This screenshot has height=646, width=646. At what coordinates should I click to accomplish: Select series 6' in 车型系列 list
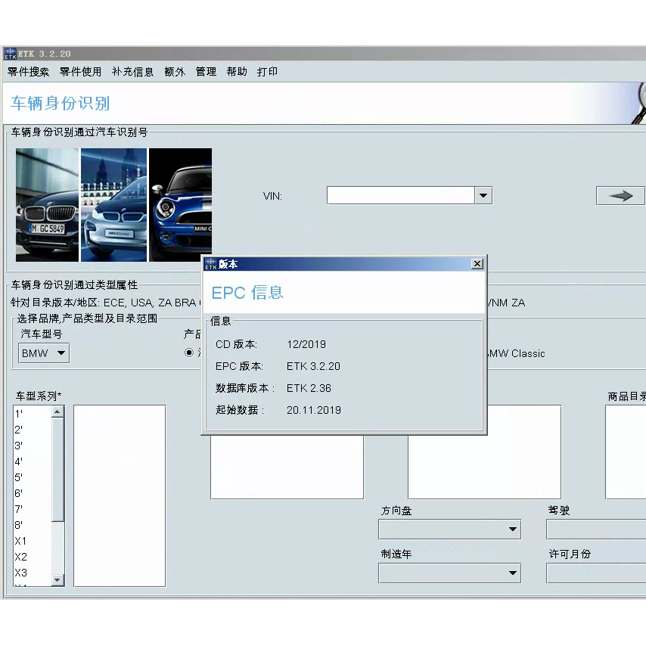tap(33, 493)
